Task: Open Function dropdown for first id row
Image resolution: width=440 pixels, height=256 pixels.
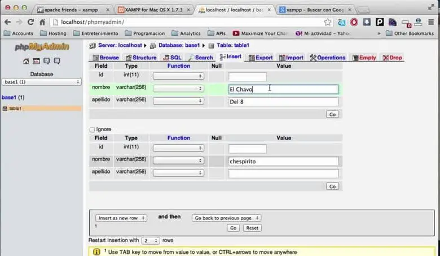Action: [x=178, y=76]
